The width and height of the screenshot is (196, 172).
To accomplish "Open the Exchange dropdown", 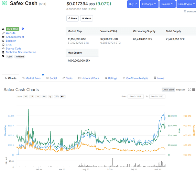I will tap(149, 4).
